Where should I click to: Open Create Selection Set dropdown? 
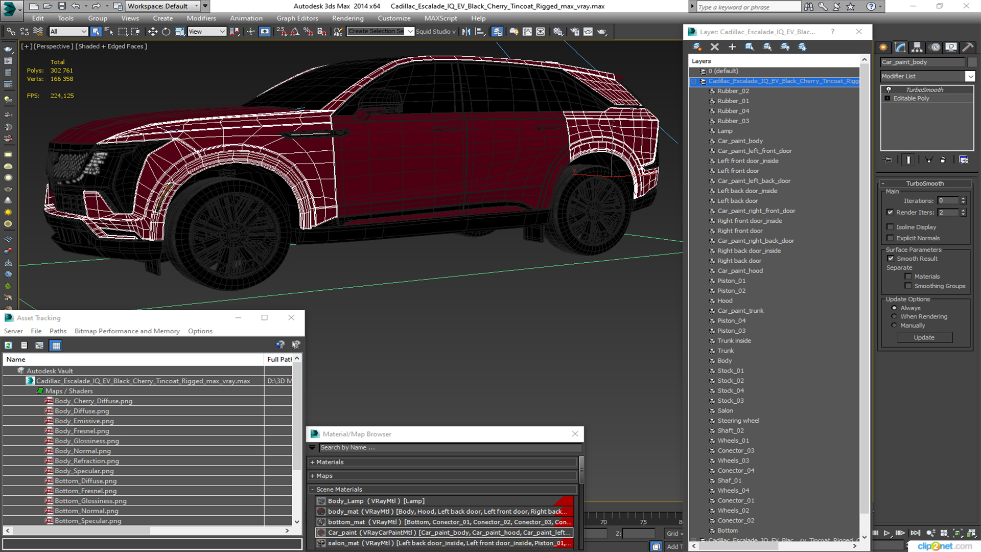point(410,32)
